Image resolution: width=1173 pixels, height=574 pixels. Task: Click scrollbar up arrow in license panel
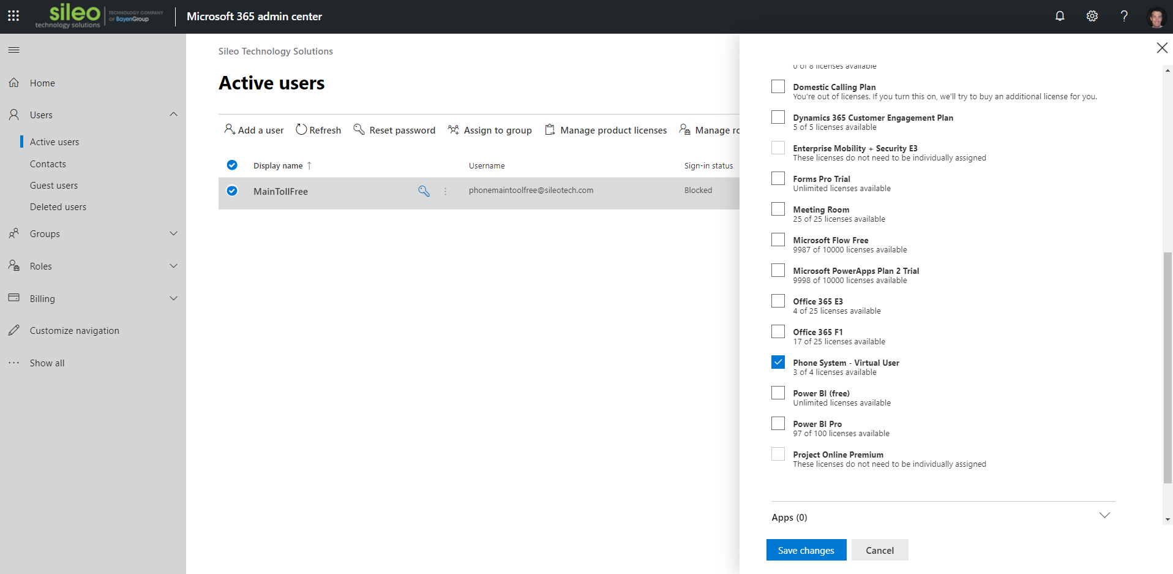click(x=1167, y=70)
